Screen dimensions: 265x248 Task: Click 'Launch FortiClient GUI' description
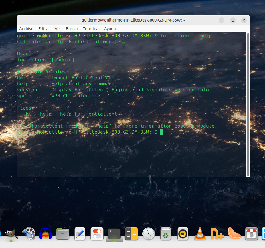83,78
